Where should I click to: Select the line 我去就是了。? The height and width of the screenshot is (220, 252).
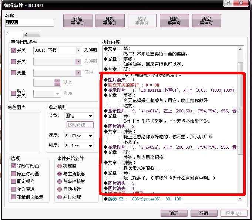point(170,178)
